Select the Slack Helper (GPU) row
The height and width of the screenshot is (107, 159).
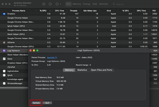point(79,34)
